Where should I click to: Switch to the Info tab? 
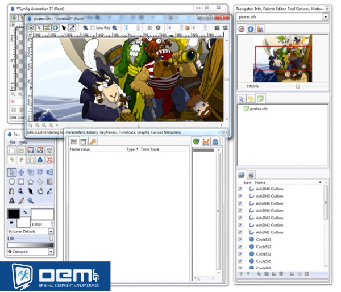point(251,29)
